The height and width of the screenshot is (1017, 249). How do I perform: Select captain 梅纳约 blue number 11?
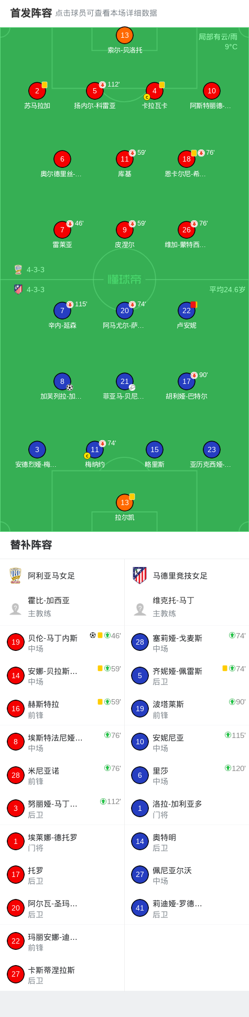(x=95, y=449)
